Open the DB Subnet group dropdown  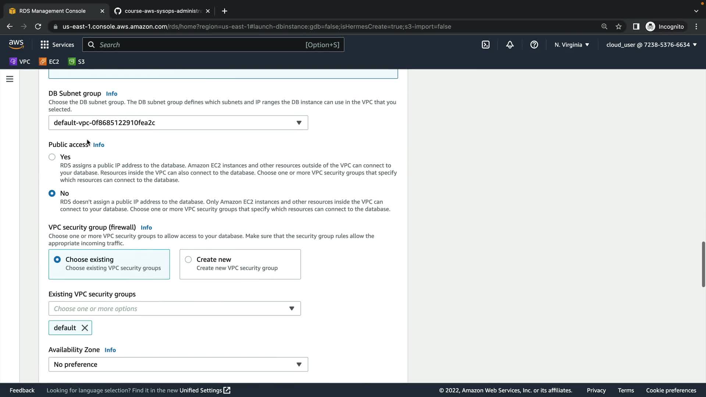(178, 123)
